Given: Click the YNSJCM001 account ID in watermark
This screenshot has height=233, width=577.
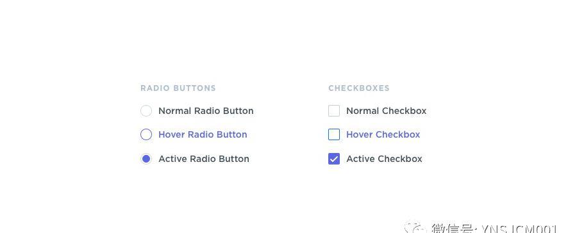Looking at the screenshot, I should coord(519,229).
